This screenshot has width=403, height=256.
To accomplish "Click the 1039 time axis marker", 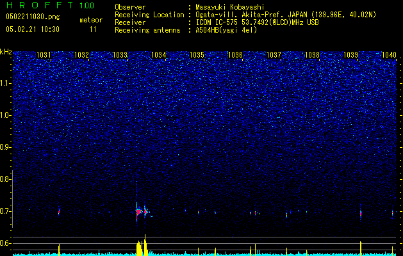I will tap(351, 55).
